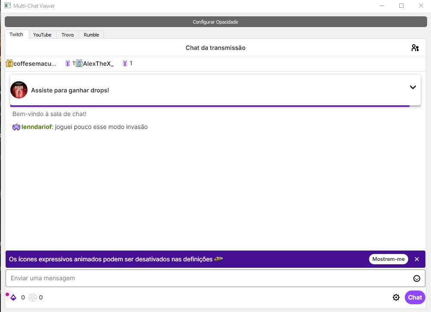
Task: Click coffesemacu's top gifter badge icon
Action: (x=9, y=63)
